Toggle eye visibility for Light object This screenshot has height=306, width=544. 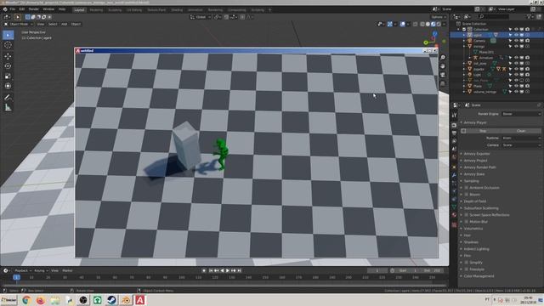[x=516, y=75]
